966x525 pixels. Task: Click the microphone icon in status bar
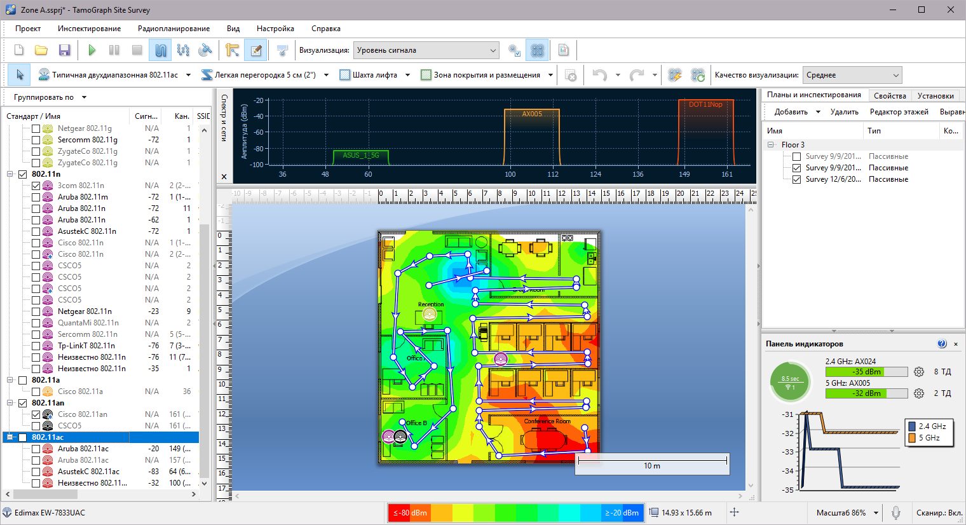[x=895, y=512]
